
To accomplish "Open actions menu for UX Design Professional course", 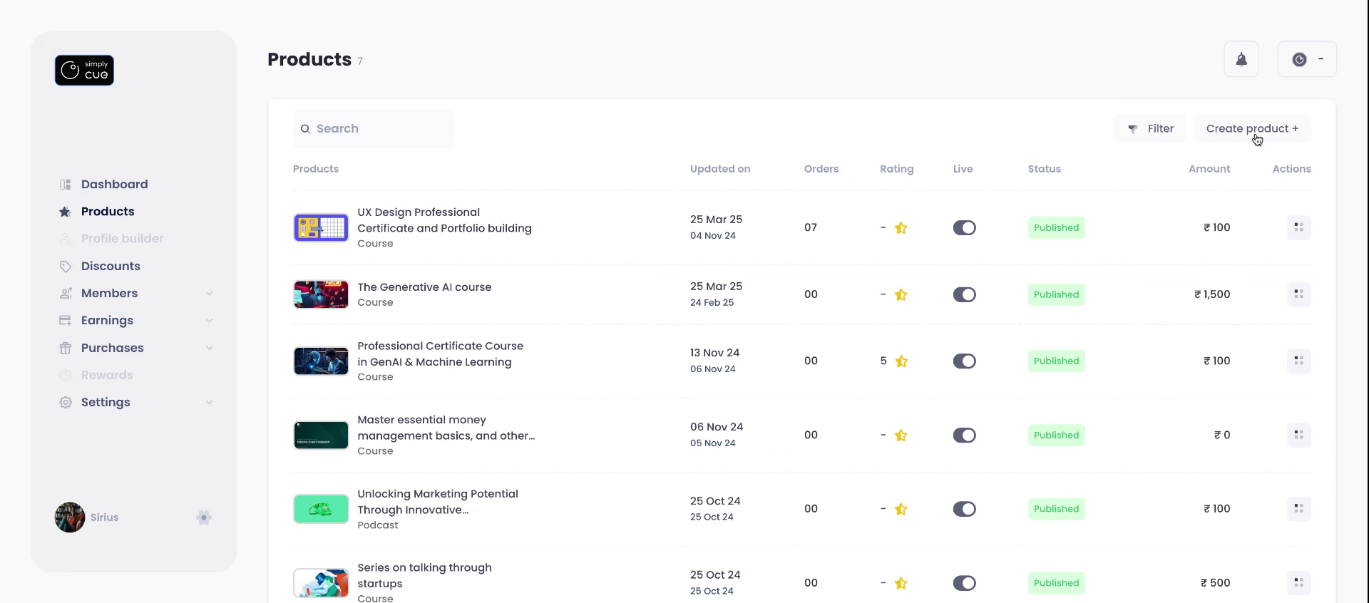I will click(1298, 227).
